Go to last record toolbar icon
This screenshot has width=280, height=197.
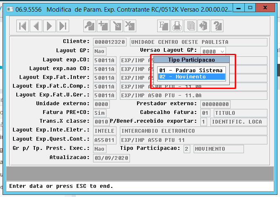pyautogui.click(x=63, y=26)
